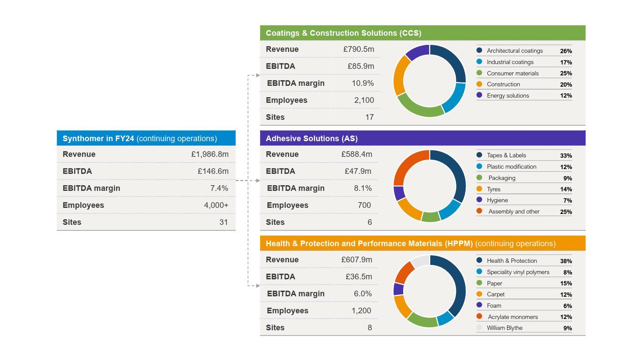The width and height of the screenshot is (617, 346).
Task: Click the Architectural coatings legend dot
Action: [479, 51]
